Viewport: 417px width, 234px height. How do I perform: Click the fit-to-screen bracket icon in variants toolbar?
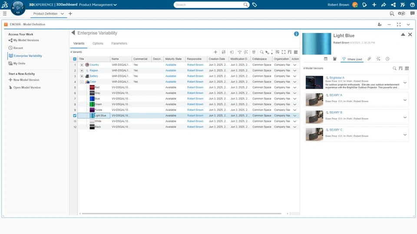click(284, 52)
